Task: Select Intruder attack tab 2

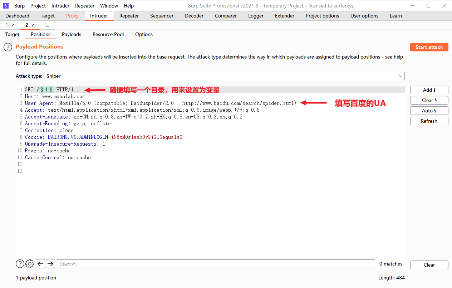Action: tap(27, 25)
